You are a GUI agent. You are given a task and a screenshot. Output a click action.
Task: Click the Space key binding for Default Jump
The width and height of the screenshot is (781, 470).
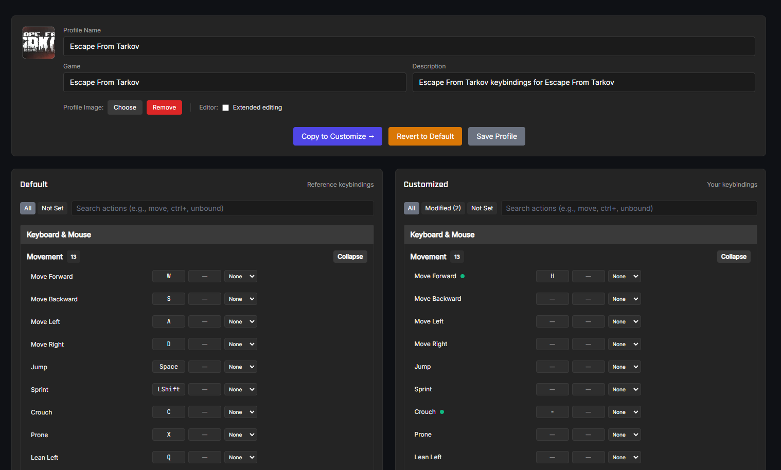pos(169,367)
